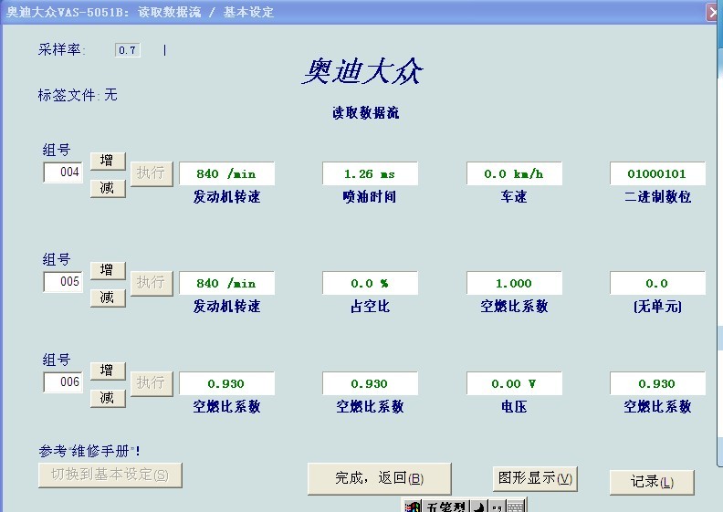
Task: Open 图形显示 graphic display
Action: [x=535, y=478]
